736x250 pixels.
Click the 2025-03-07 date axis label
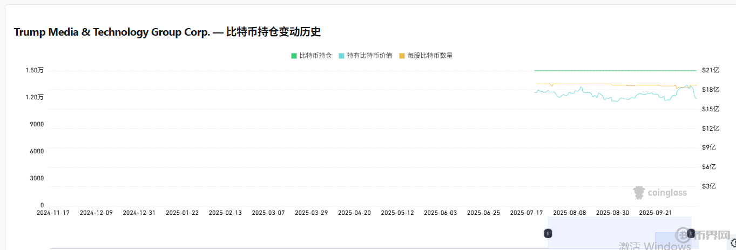268,213
